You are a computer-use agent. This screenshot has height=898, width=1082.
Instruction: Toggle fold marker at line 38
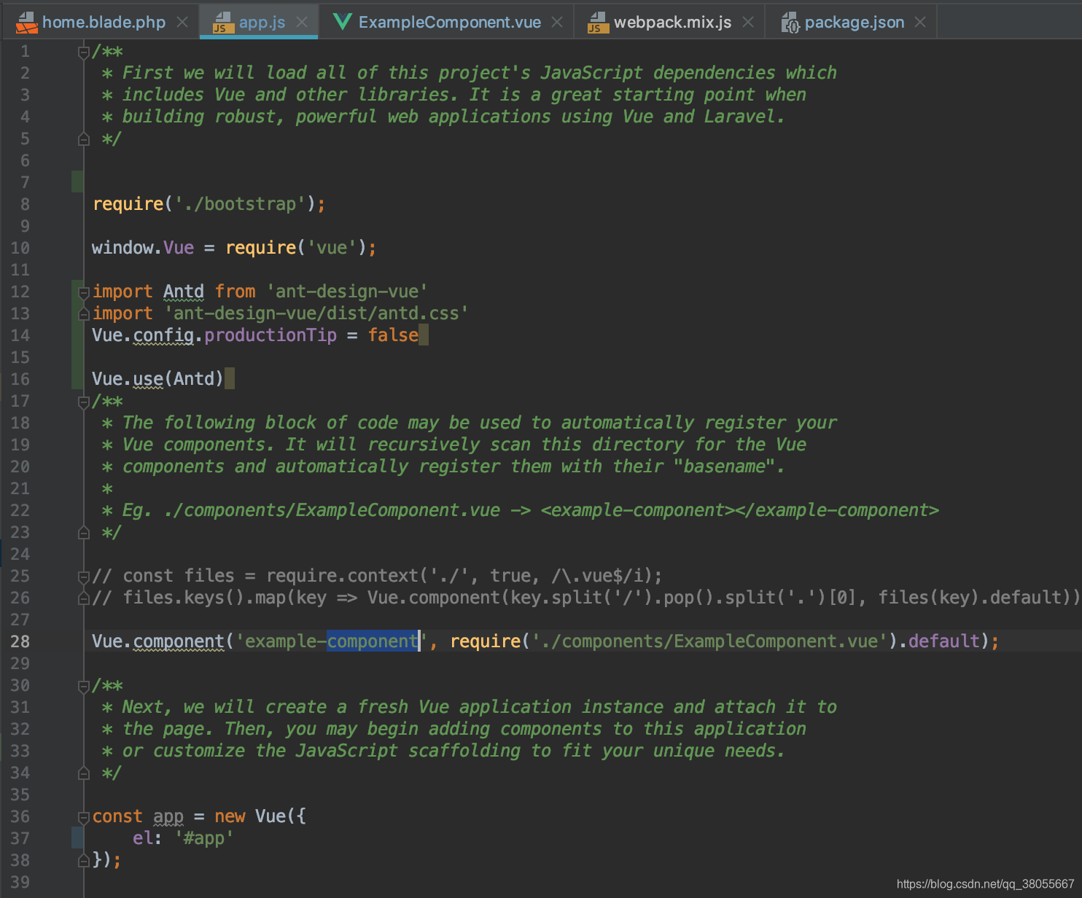click(83, 861)
